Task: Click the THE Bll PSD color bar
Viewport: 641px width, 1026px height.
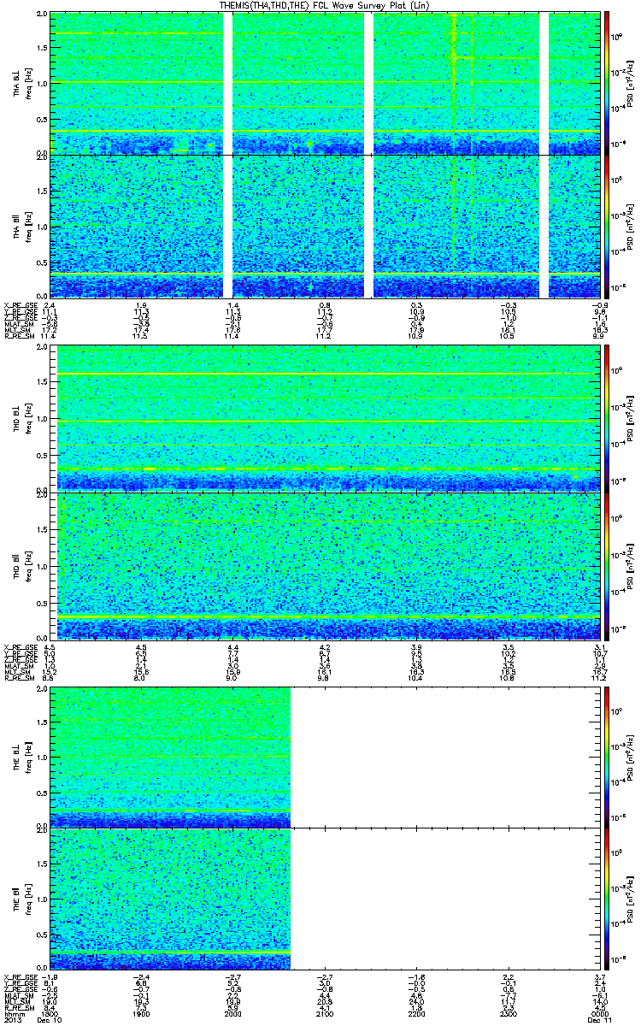Action: coord(607,899)
